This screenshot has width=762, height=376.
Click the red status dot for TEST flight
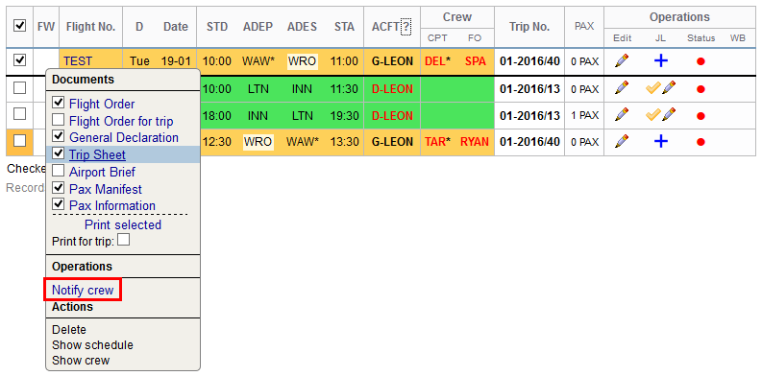(701, 61)
